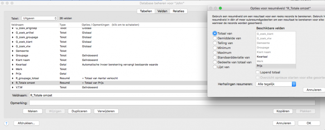The width and height of the screenshot is (325, 130).
Task: Open the Tabel Uitgaven dropdown
Action: click(39, 18)
